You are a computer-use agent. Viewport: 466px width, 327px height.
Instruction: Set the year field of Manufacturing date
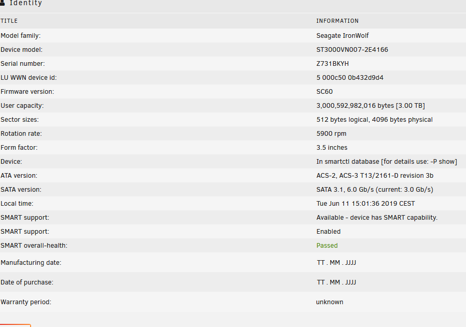point(351,263)
